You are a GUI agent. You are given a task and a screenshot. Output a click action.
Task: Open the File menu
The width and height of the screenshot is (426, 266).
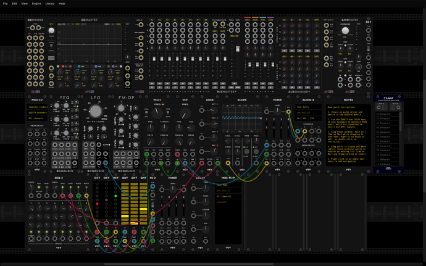coord(5,4)
